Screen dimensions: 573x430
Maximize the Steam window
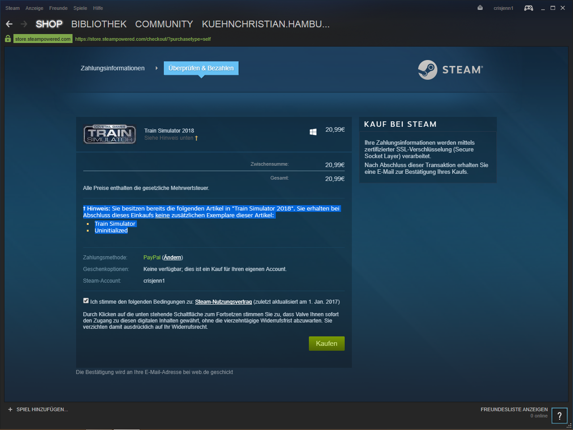click(553, 8)
